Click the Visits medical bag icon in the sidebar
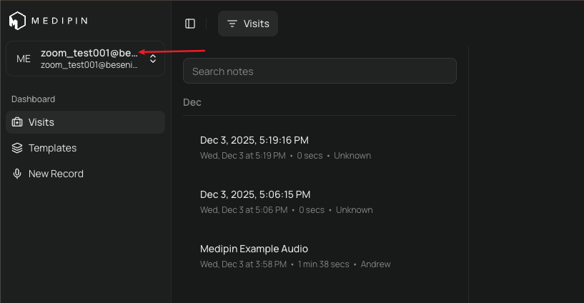 17,122
